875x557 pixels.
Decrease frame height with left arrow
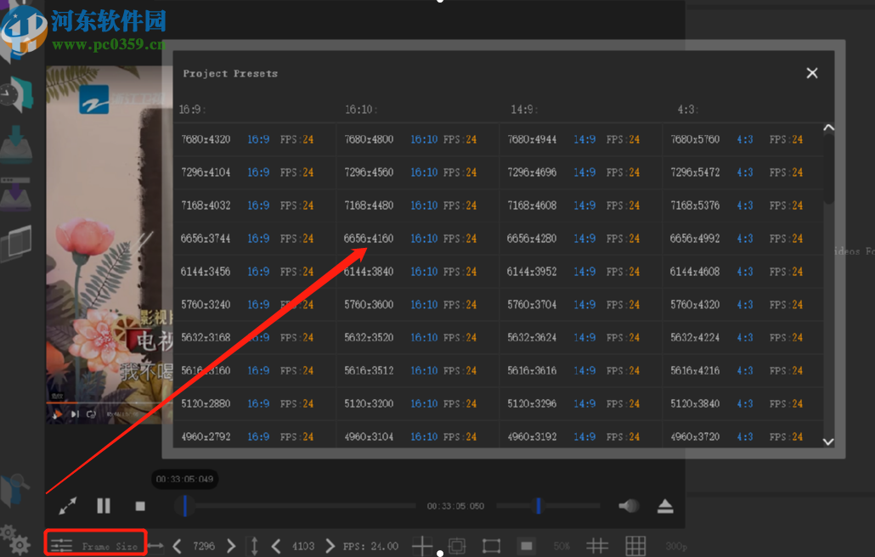click(275, 546)
